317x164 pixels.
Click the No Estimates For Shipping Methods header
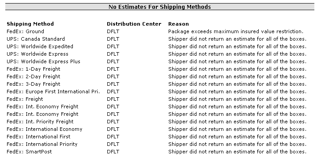160,7
